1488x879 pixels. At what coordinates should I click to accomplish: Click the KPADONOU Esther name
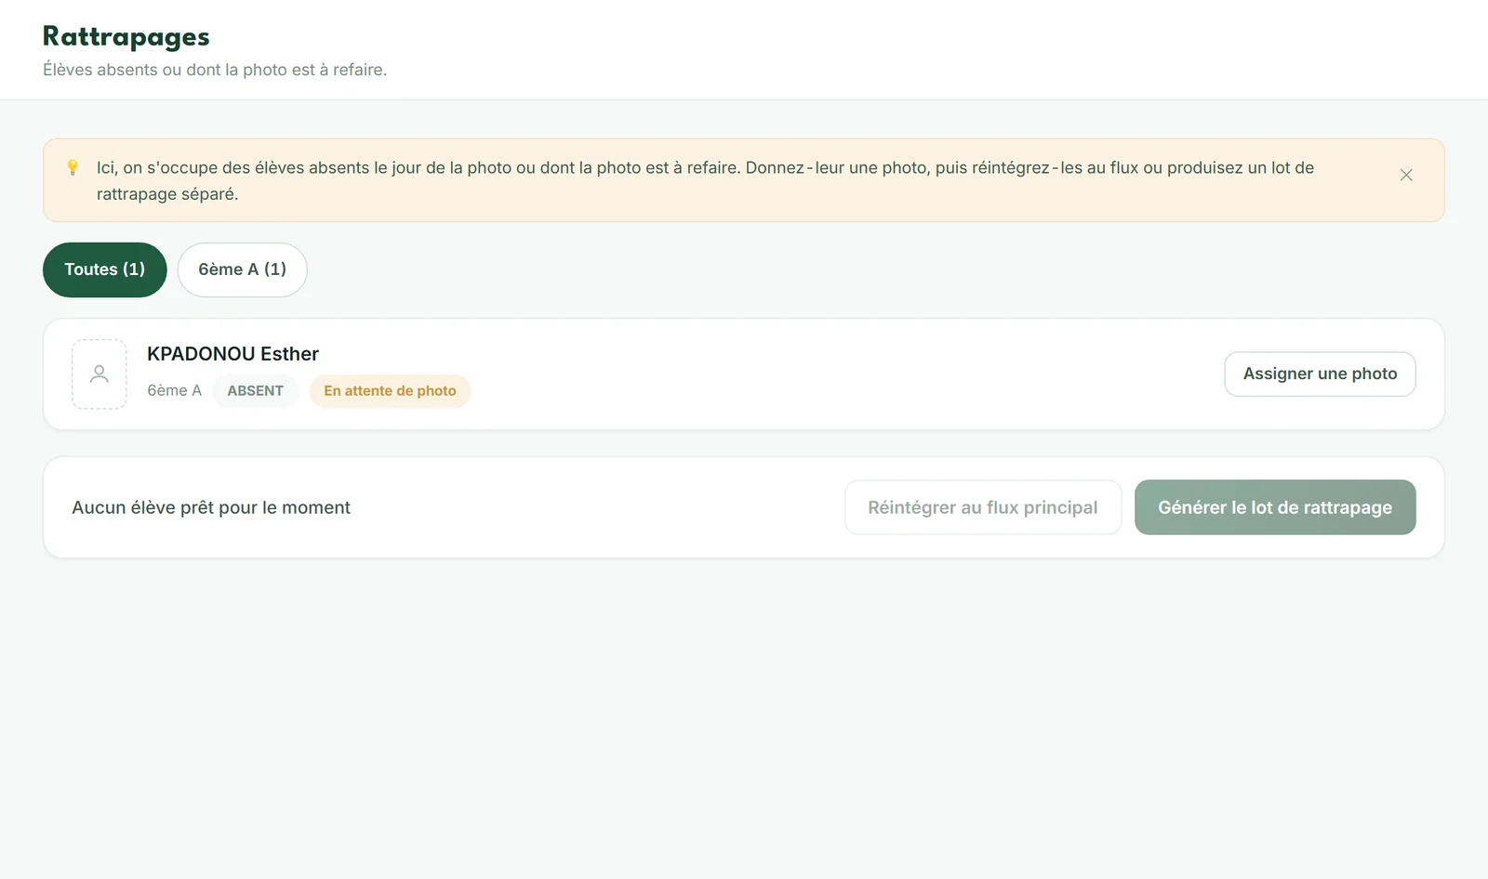[x=232, y=354]
